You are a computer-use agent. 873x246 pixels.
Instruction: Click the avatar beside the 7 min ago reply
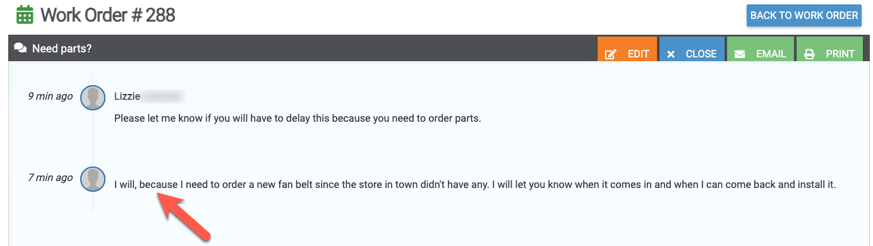click(93, 179)
